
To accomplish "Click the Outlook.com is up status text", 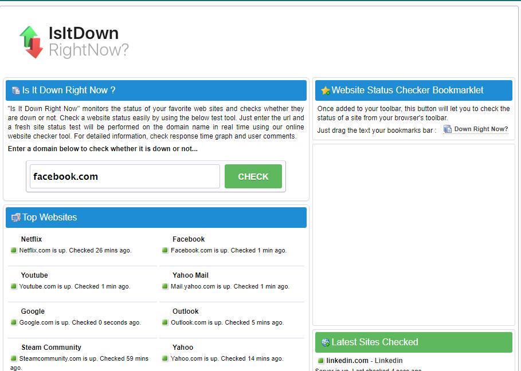I will point(228,322).
